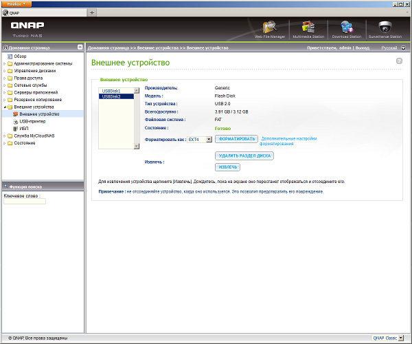Image resolution: width=412 pixels, height=344 pixels.
Task: Open Surveillance Station camera icon
Action: (385, 27)
